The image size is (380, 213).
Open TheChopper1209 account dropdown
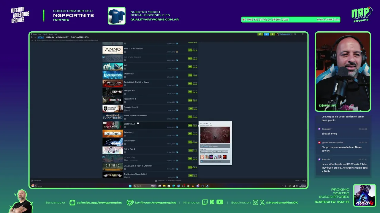[285, 34]
